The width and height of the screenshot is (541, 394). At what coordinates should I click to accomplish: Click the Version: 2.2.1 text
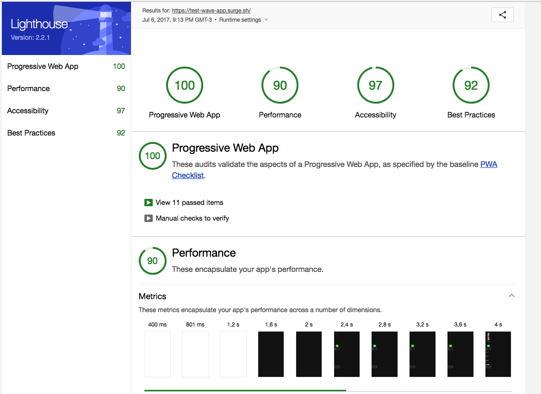point(30,37)
